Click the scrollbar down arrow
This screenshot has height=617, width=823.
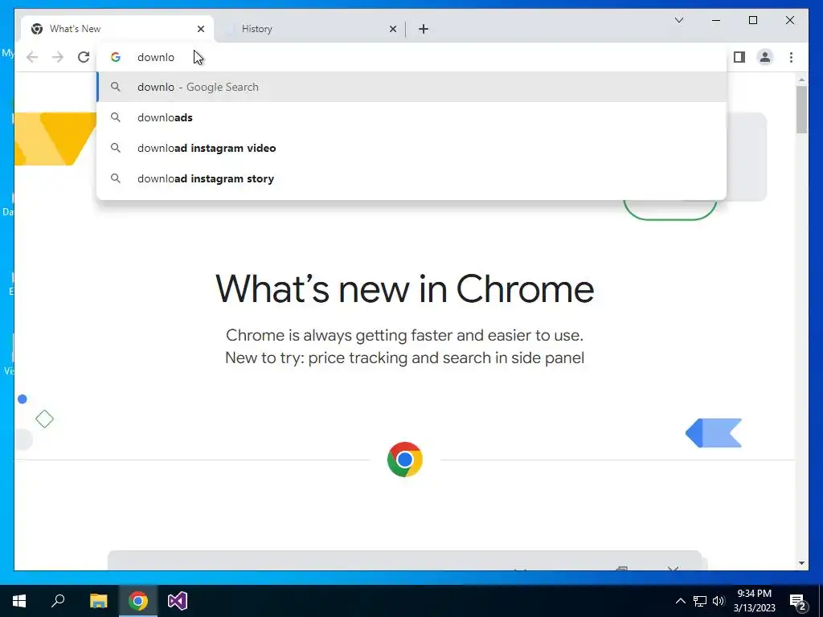(x=801, y=563)
